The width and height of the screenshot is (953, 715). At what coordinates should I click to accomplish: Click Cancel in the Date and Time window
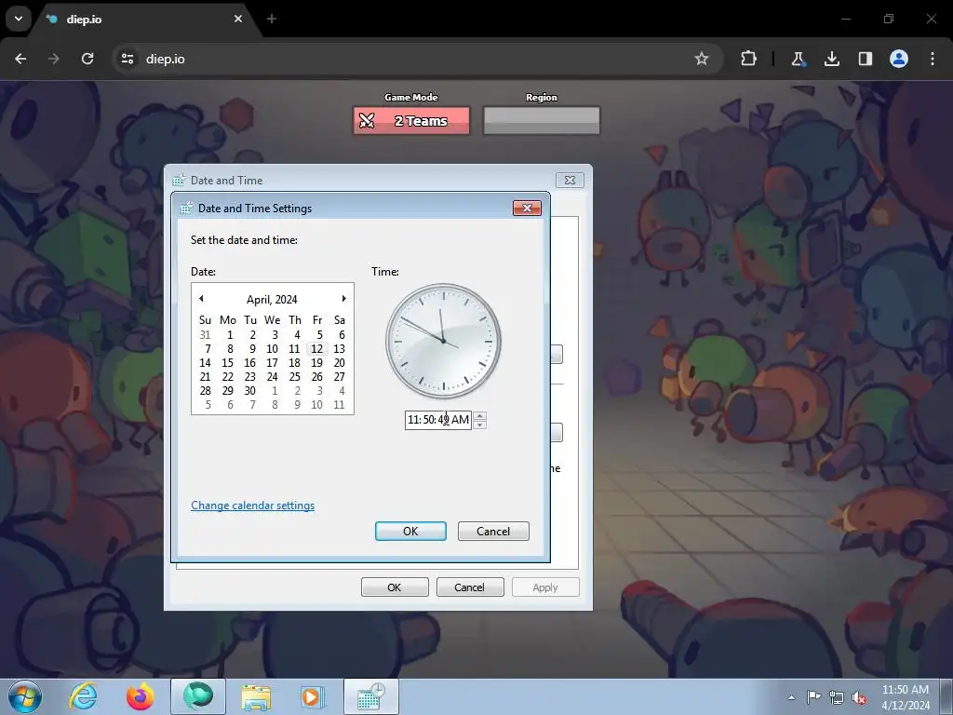click(x=470, y=587)
